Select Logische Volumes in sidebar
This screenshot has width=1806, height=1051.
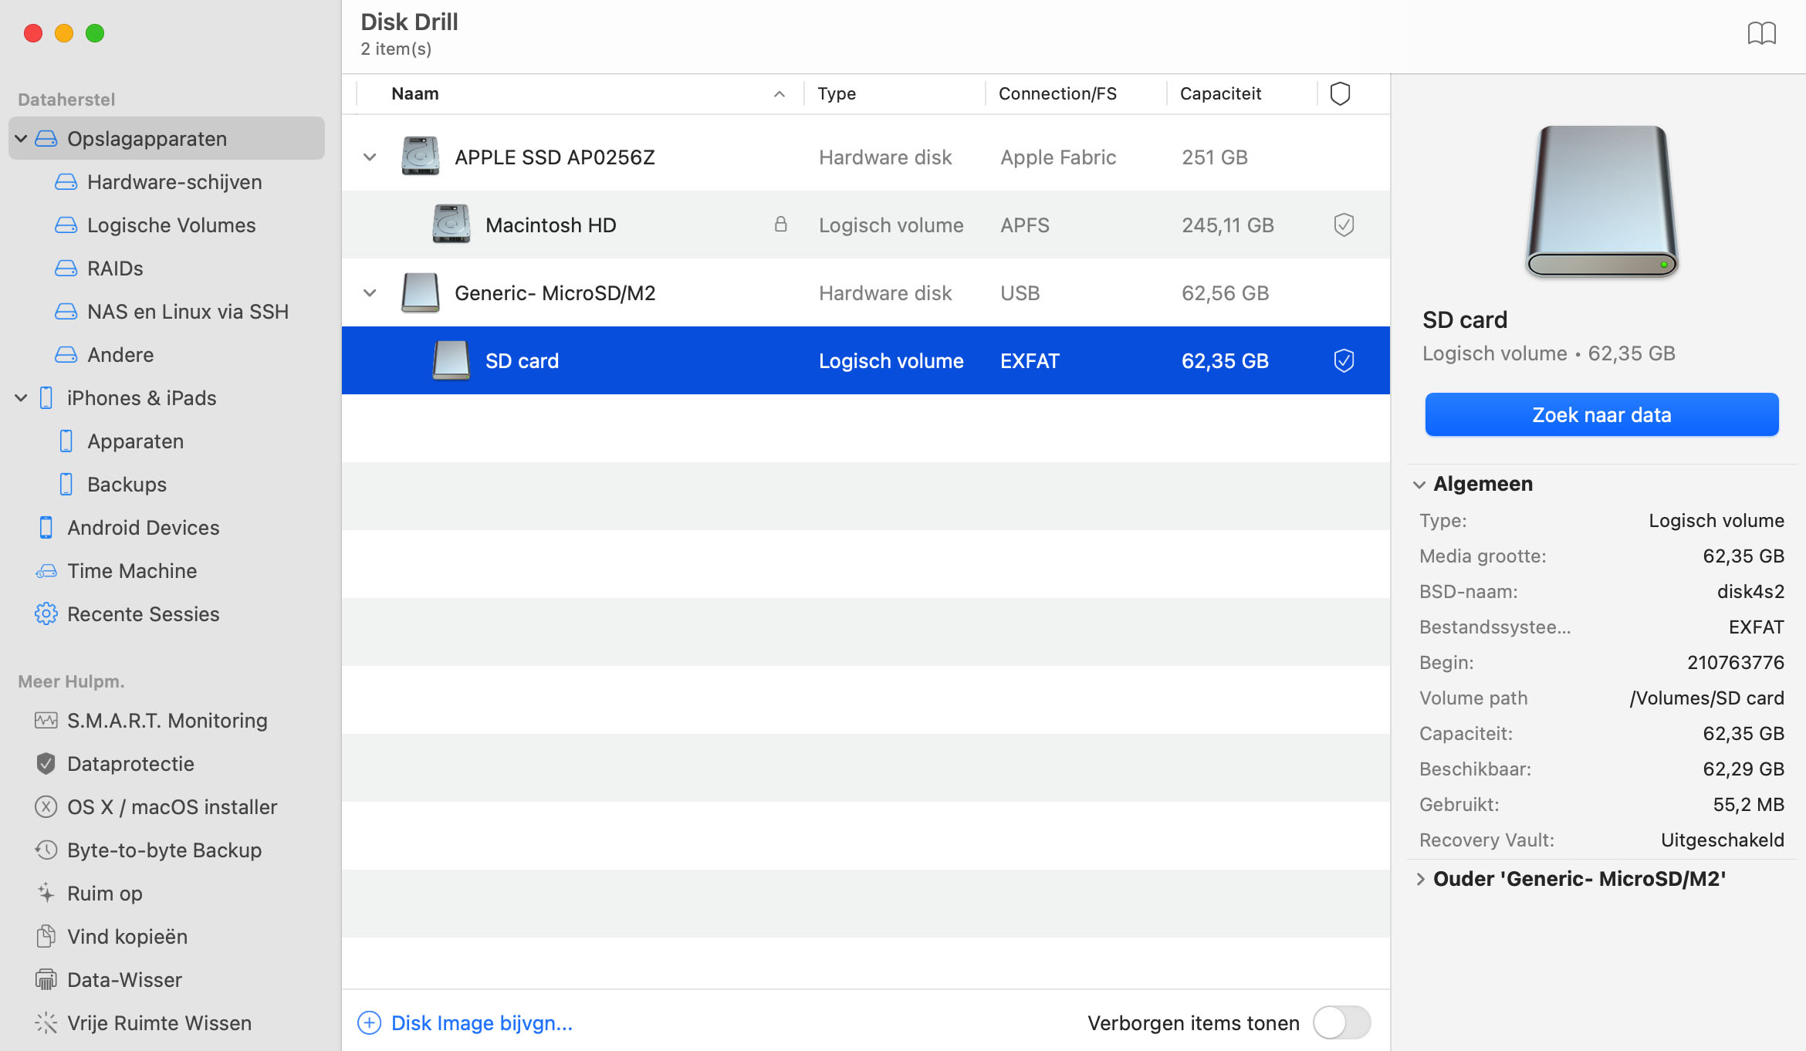171,225
